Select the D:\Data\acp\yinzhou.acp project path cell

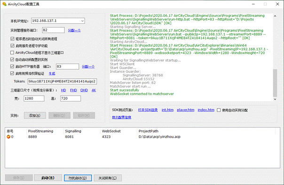click(159, 137)
